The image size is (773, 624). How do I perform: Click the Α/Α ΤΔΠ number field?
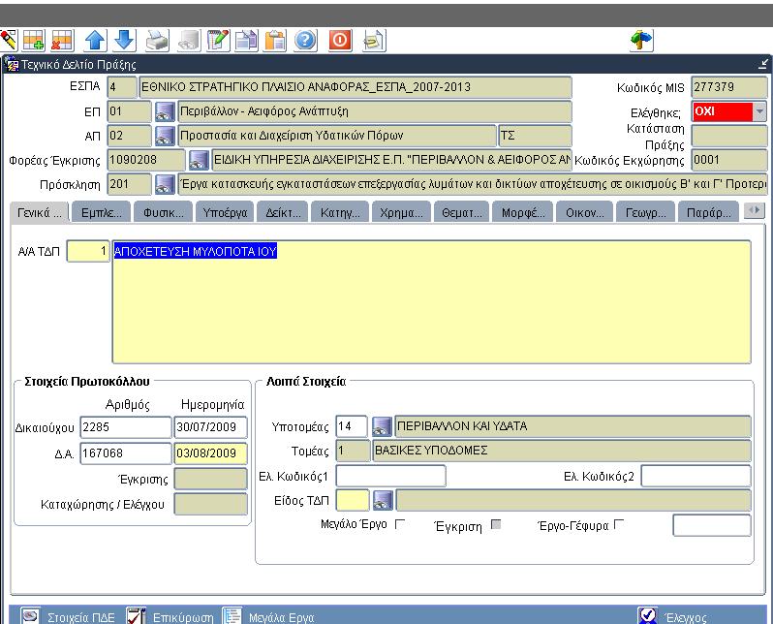pos(88,251)
